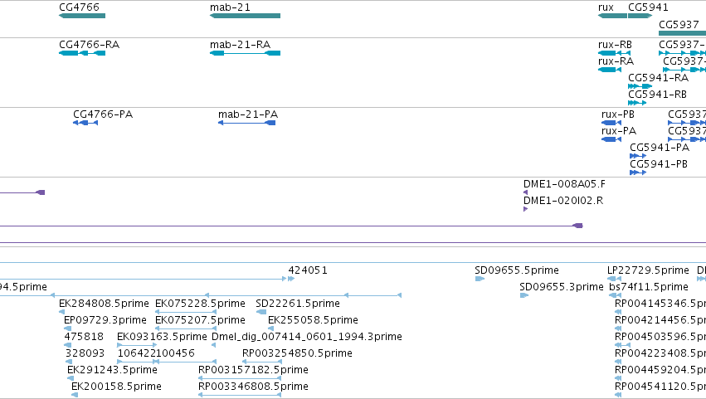
Task: Select the rux-PB protein glyph
Action: [611, 123]
